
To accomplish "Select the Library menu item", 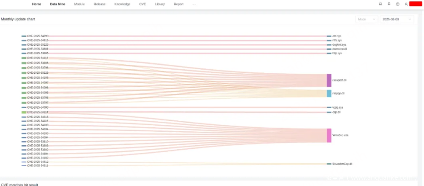I will pos(160,4).
